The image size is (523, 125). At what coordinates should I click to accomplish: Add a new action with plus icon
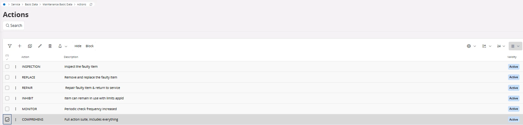click(20, 46)
